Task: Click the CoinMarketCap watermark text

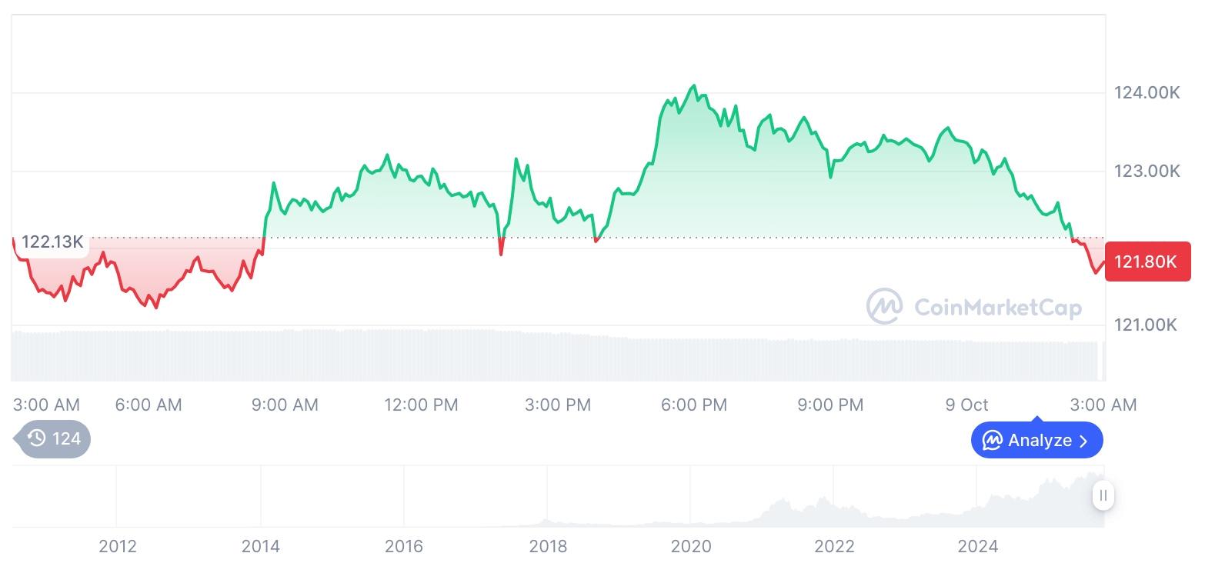Action: pyautogui.click(x=997, y=308)
